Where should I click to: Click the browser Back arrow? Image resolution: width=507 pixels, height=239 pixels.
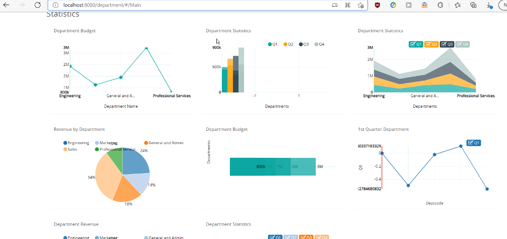tap(6, 5)
